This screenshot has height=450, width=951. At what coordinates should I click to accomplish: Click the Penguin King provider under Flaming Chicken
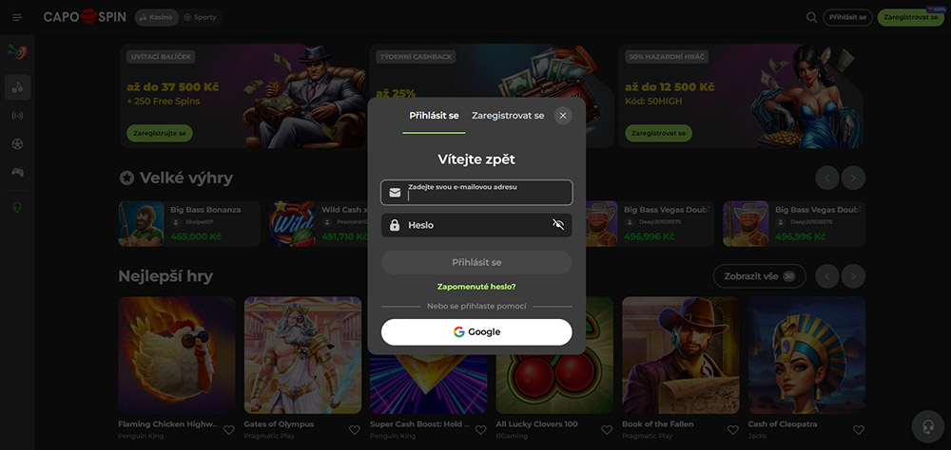tap(141, 436)
